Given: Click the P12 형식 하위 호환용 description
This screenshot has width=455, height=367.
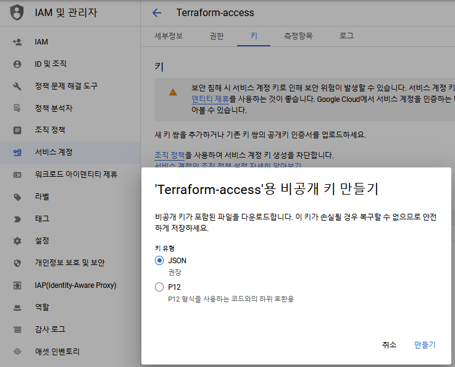Looking at the screenshot, I should click(231, 299).
